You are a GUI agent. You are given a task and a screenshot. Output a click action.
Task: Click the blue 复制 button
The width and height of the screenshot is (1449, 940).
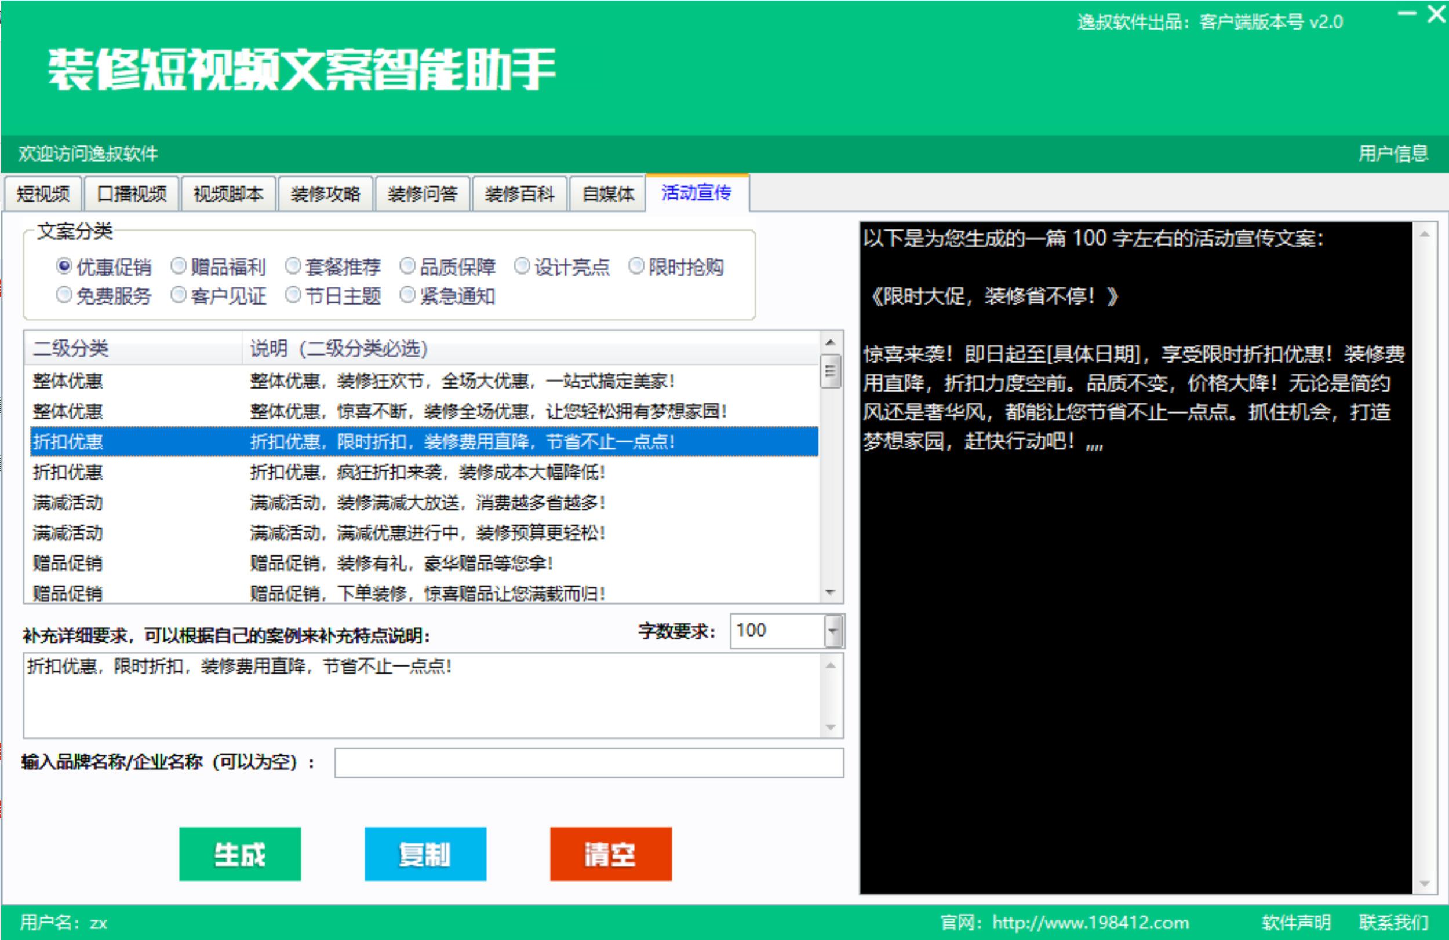[425, 854]
